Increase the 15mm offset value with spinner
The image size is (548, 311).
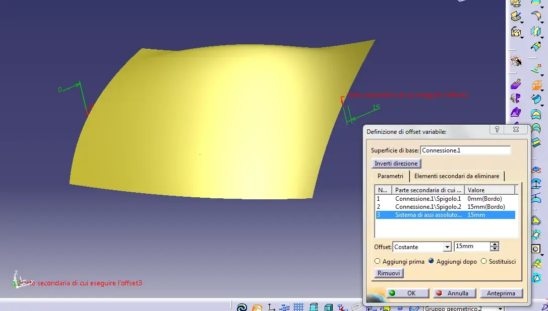pyautogui.click(x=495, y=245)
